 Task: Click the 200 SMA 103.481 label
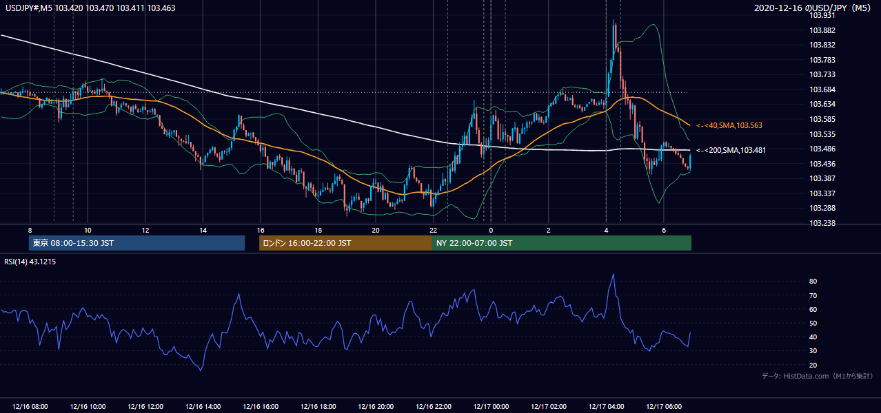(x=731, y=150)
